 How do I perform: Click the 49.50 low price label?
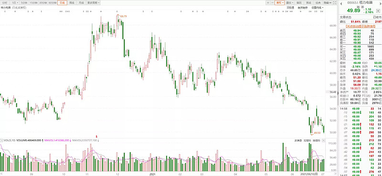click(x=317, y=133)
